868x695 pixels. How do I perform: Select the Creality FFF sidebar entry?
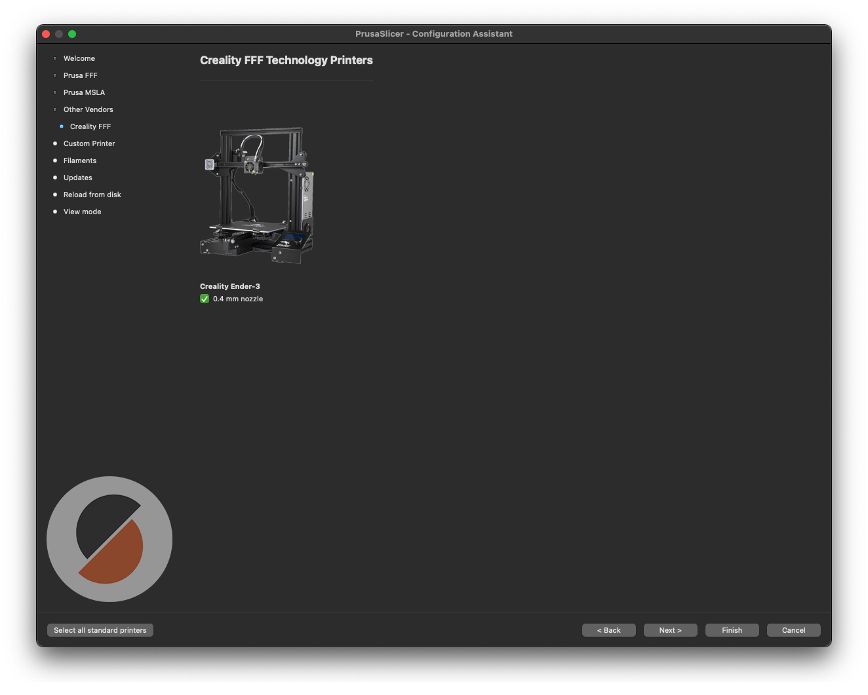click(90, 126)
